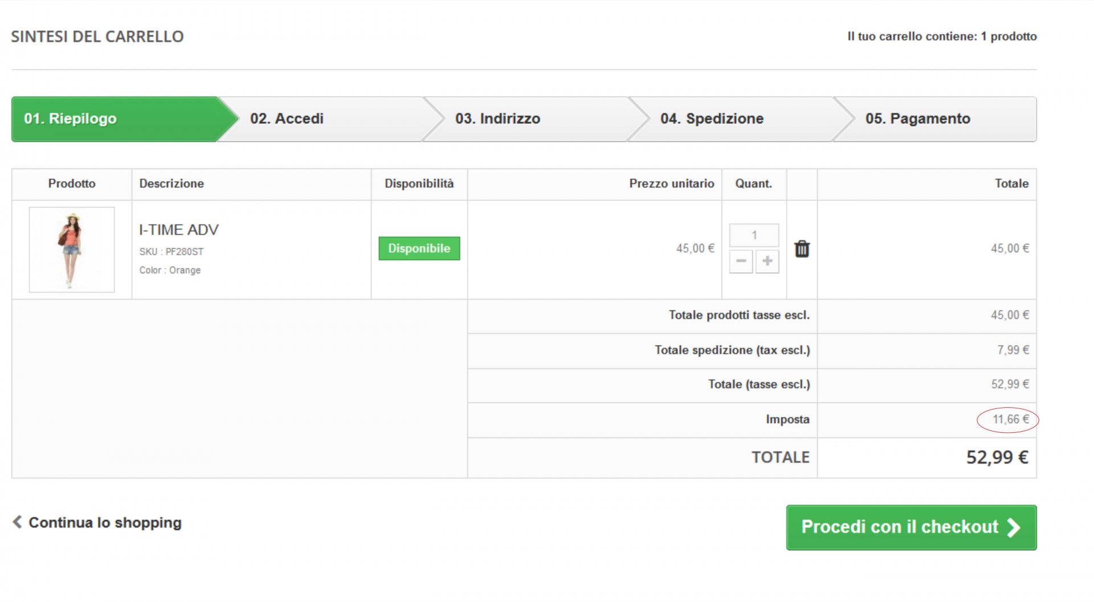The height and width of the screenshot is (602, 1094).
Task: Go to the 04. Spedizione step
Action: pos(712,118)
